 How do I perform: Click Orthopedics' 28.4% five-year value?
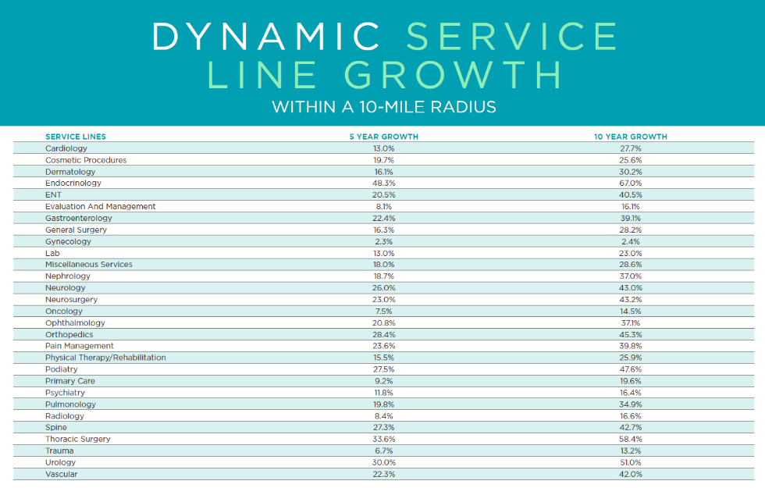[383, 334]
